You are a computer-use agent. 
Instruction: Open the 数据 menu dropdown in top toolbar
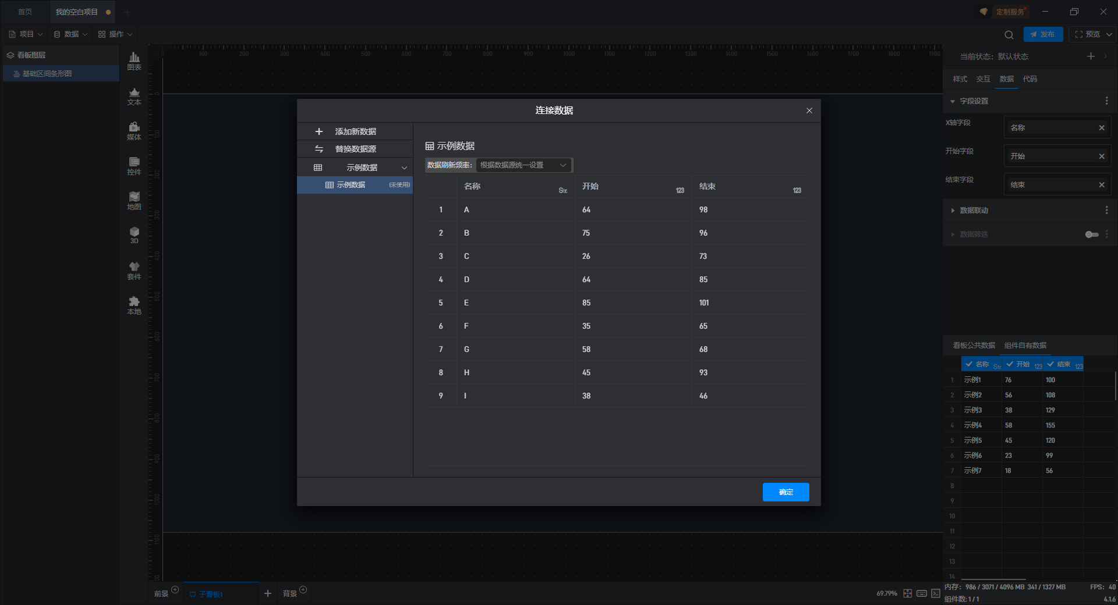(70, 34)
